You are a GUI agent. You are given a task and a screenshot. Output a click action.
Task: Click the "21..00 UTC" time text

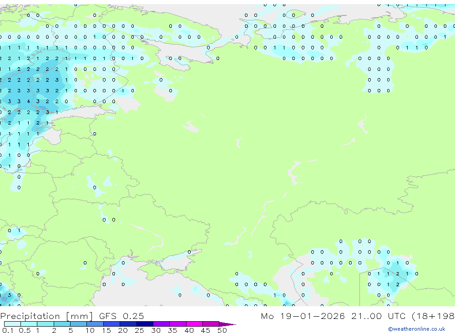click(379, 316)
